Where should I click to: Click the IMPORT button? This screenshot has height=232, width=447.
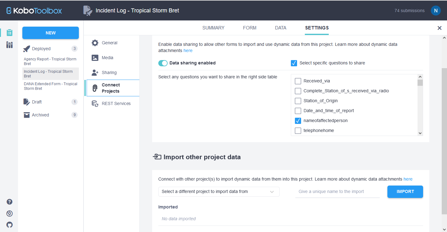click(405, 191)
